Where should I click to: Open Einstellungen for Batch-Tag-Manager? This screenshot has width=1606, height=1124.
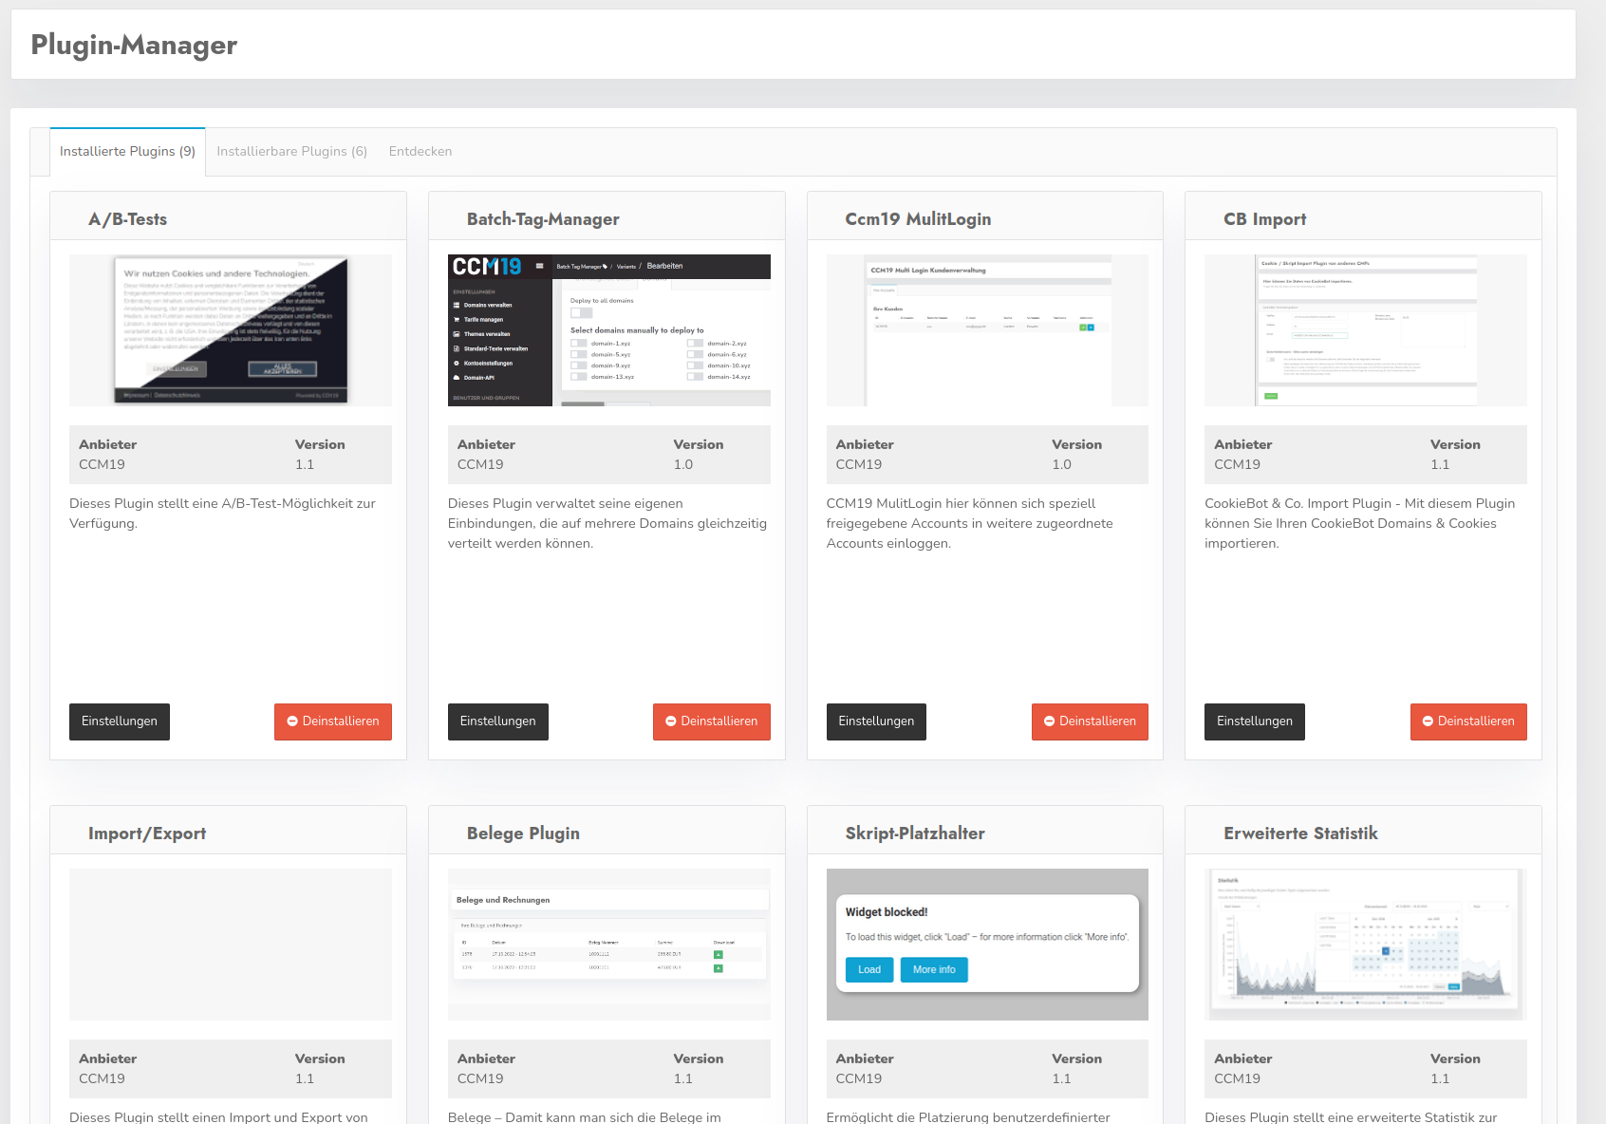click(497, 721)
